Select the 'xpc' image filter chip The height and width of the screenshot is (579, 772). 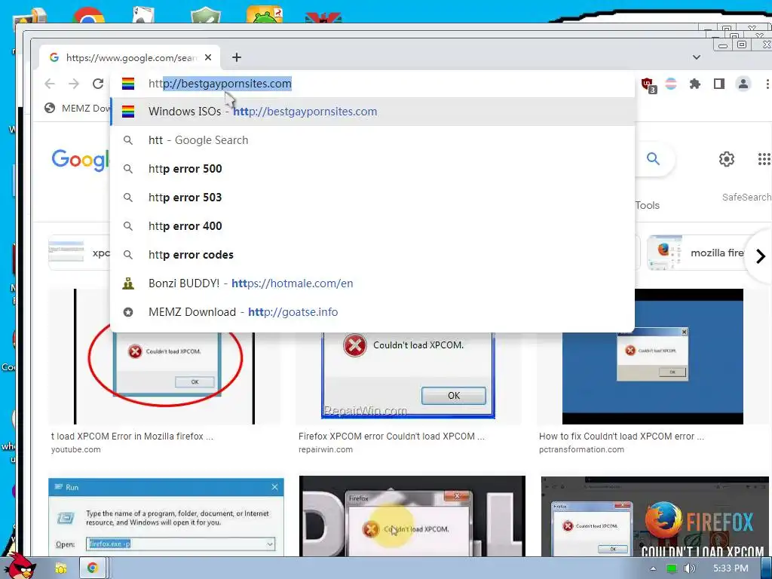(x=79, y=253)
